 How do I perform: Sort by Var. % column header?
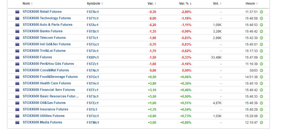(x=185, y=4)
